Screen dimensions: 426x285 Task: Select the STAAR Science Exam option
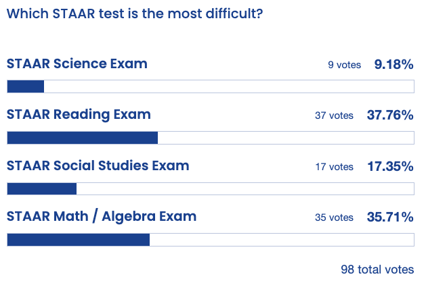click(x=77, y=64)
